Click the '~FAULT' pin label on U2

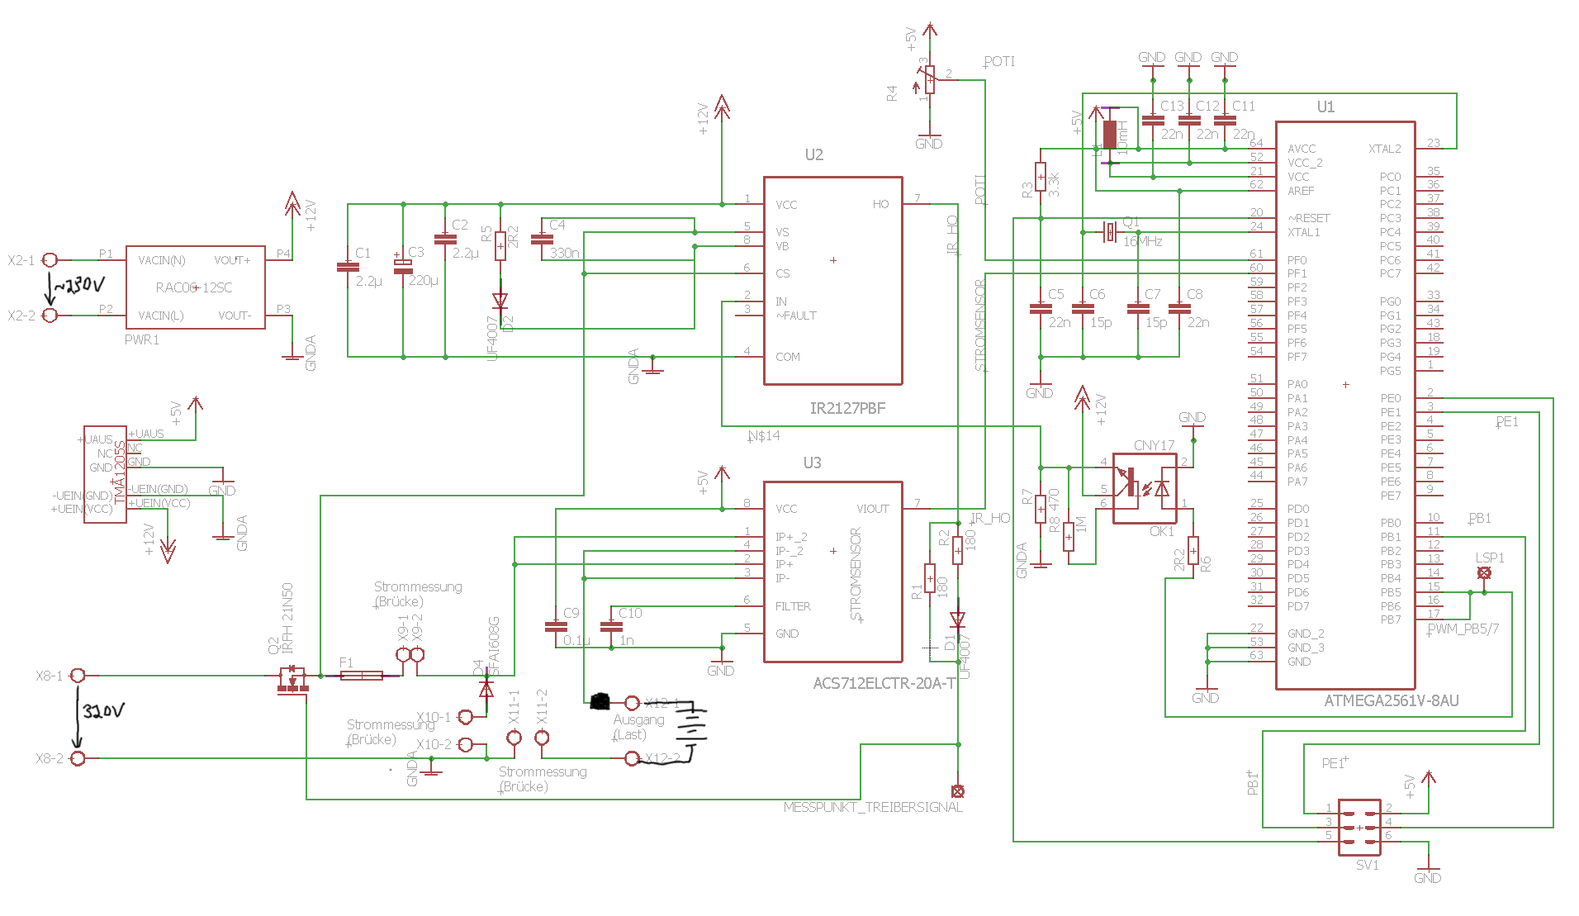point(796,316)
